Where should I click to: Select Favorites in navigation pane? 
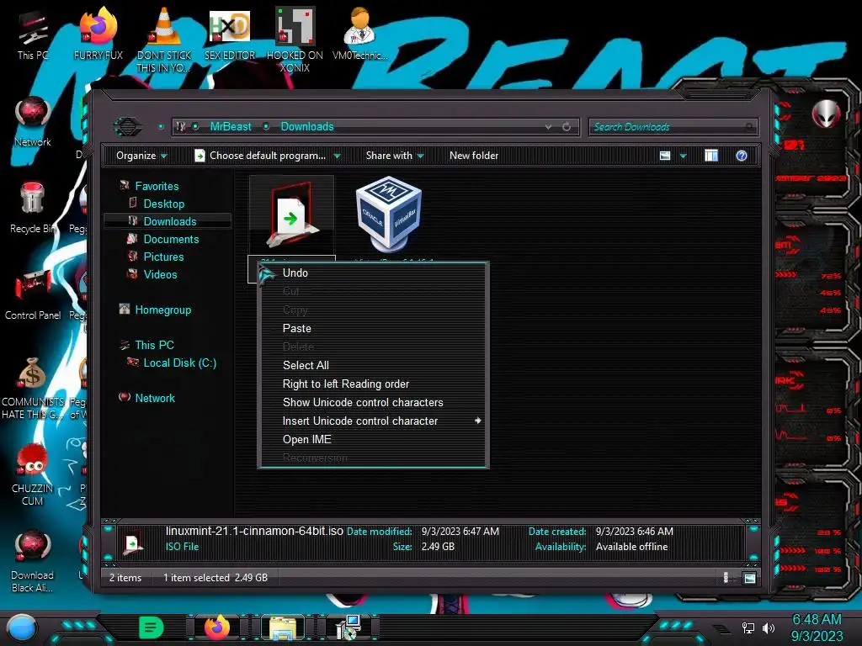[x=157, y=186]
